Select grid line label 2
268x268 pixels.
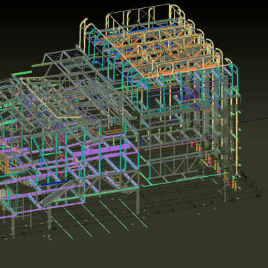click(x=257, y=188)
